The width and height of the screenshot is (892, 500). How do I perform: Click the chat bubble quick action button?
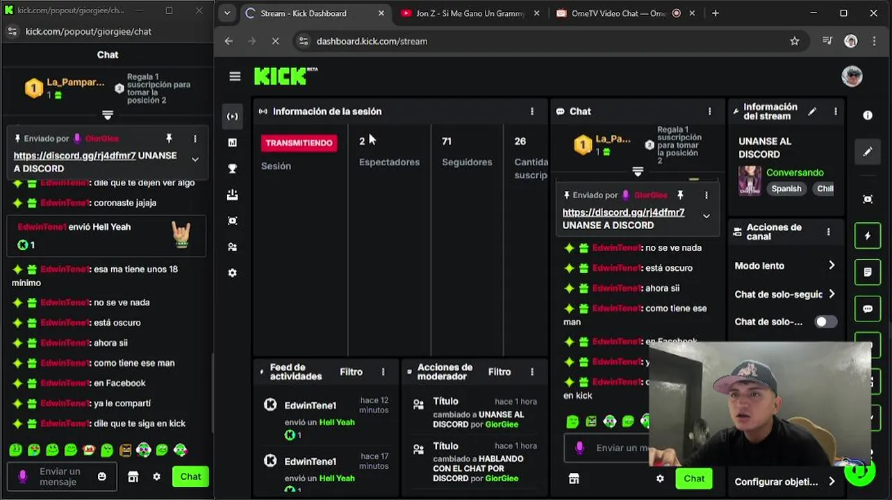[868, 309]
